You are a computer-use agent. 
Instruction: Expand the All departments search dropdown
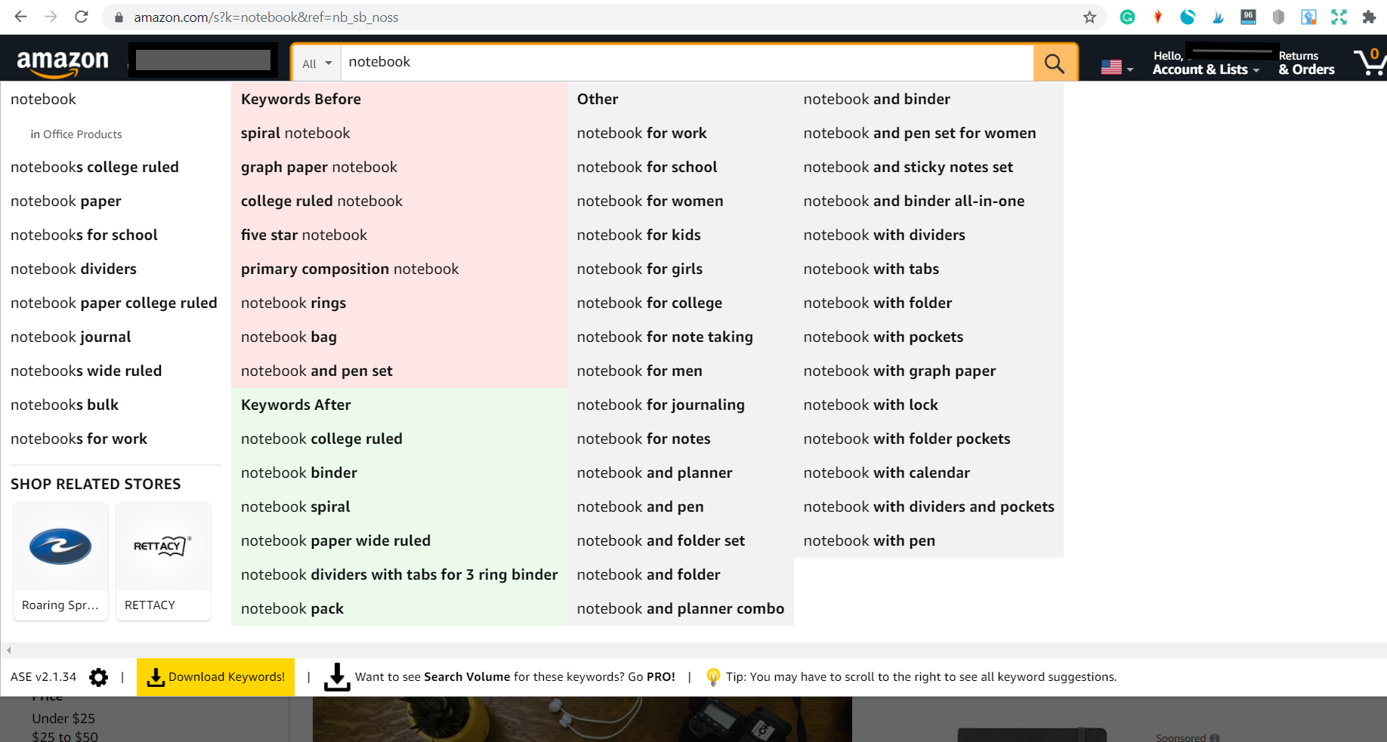[317, 63]
